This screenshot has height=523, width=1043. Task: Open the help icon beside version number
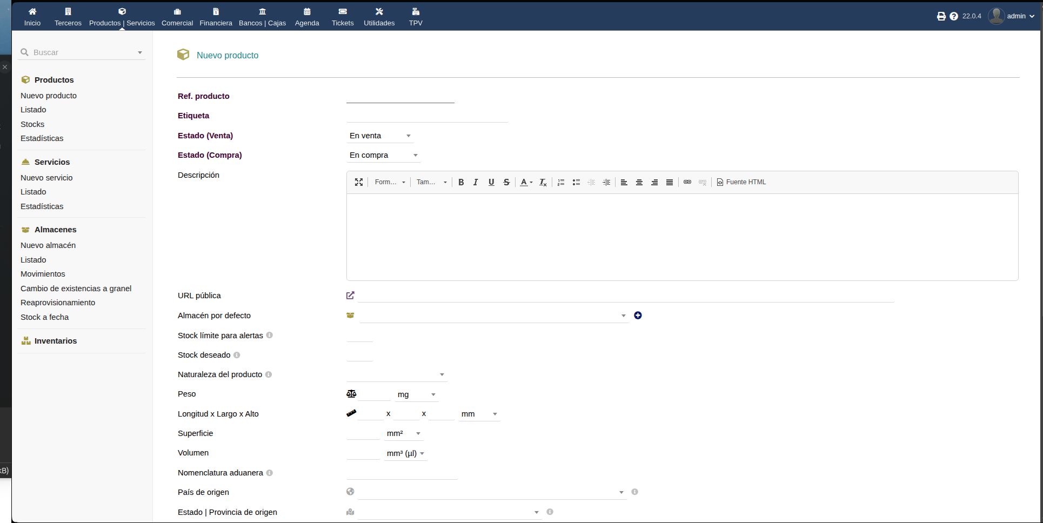(x=954, y=16)
